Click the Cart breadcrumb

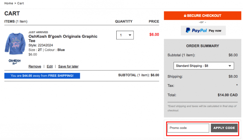tap(20, 3)
